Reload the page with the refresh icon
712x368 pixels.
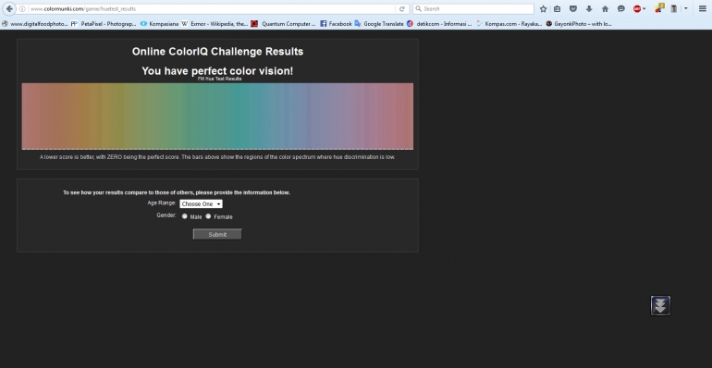(x=402, y=8)
